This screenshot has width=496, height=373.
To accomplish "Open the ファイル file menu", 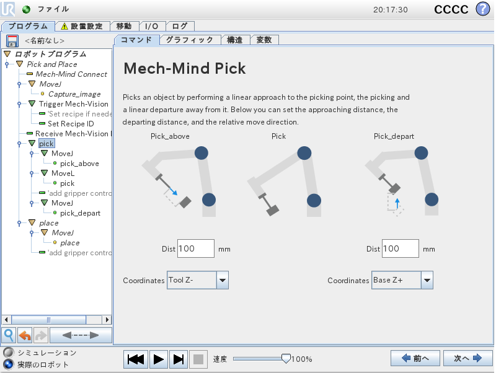I will tap(53, 9).
